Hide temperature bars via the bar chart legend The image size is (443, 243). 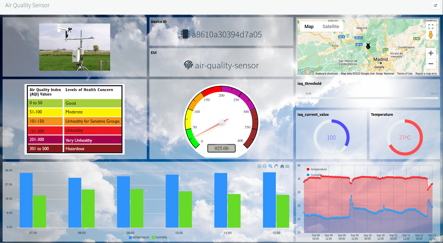pyautogui.click(x=139, y=237)
